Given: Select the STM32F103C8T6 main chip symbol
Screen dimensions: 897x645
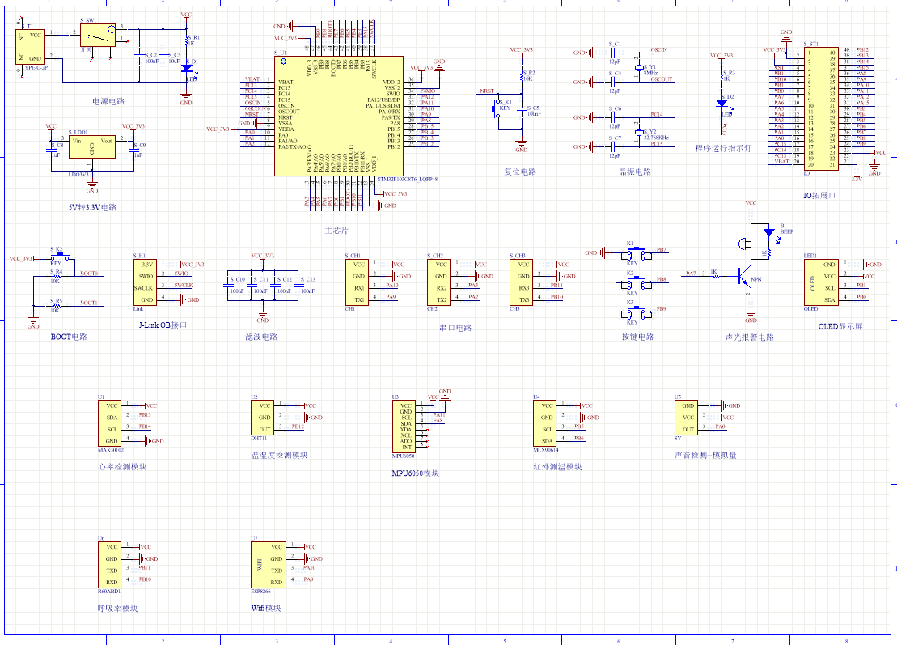Looking at the screenshot, I should coord(339,117).
